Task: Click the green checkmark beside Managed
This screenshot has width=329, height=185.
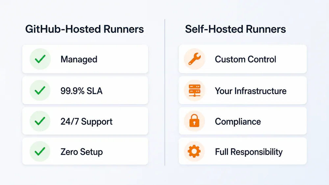Action: pos(40,59)
